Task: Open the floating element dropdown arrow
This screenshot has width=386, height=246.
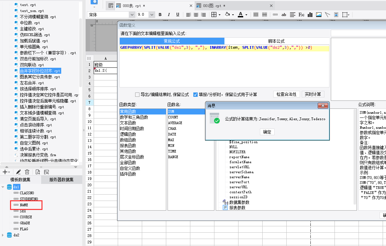Action: [x=349, y=15]
